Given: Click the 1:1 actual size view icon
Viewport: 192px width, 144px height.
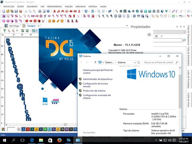Looking at the screenshot, I should click(x=115, y=16).
